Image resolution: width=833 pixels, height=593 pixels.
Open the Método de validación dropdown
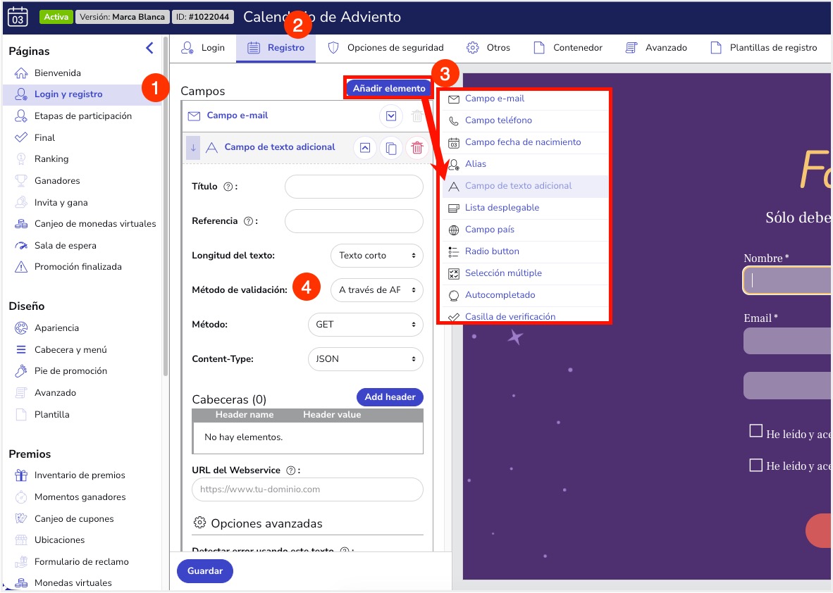coord(377,290)
